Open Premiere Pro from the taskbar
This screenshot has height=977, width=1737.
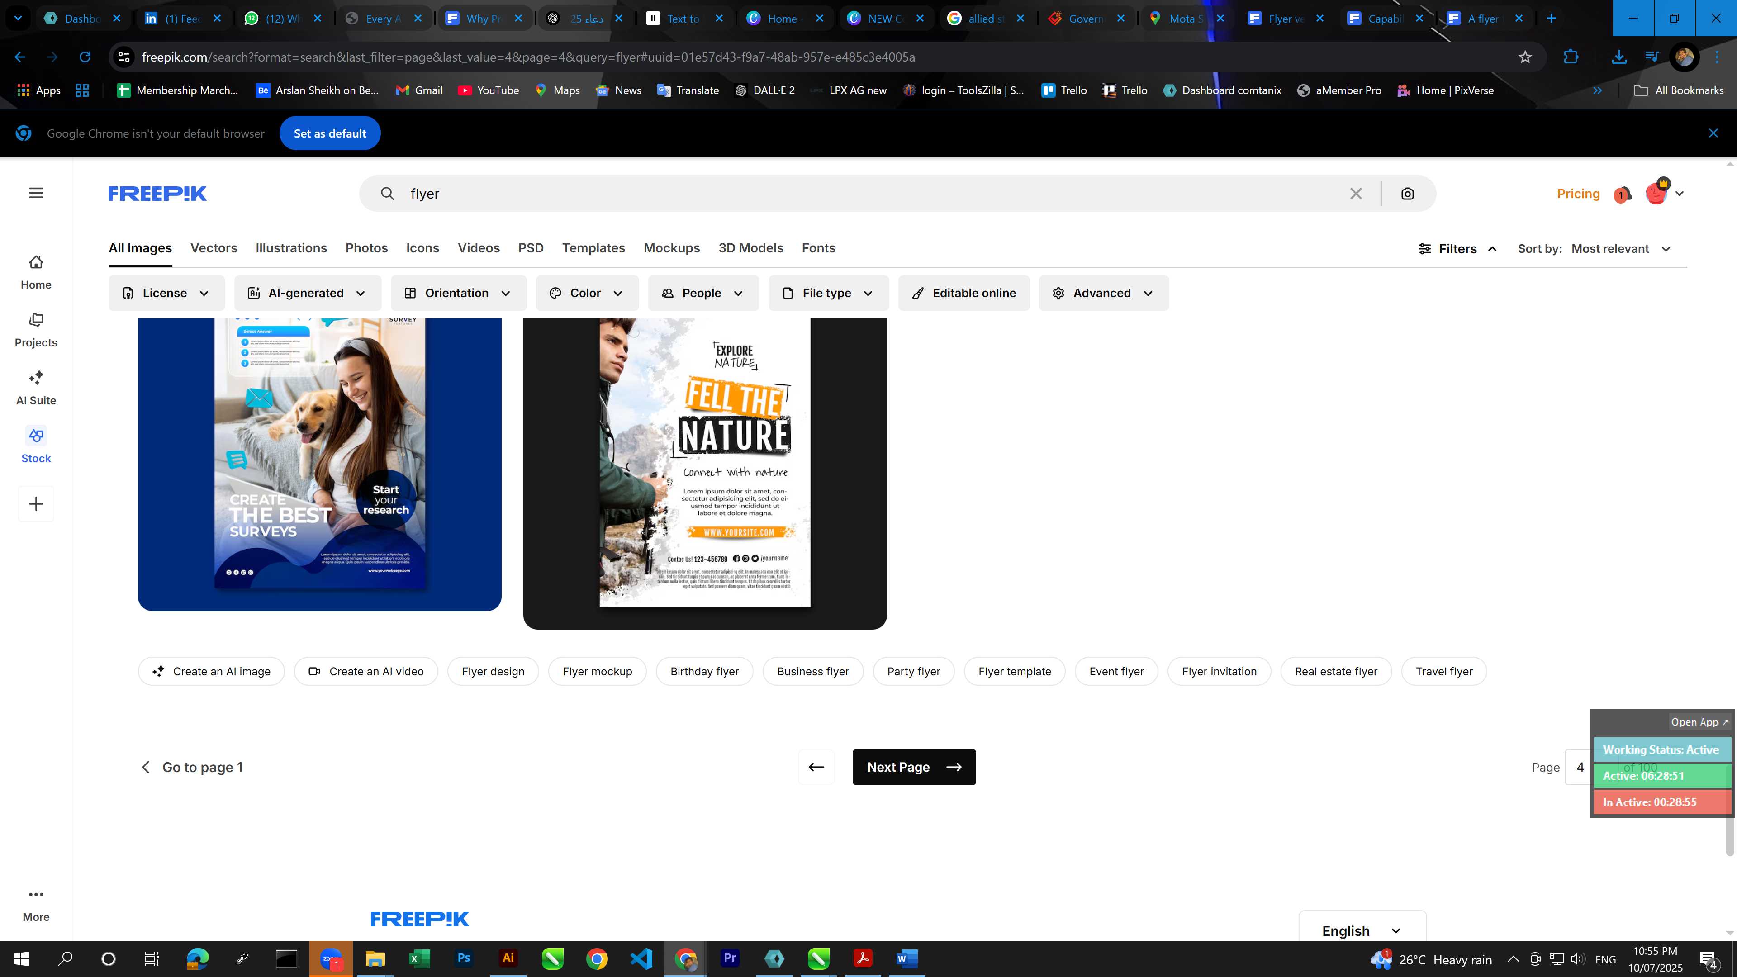coord(730,958)
